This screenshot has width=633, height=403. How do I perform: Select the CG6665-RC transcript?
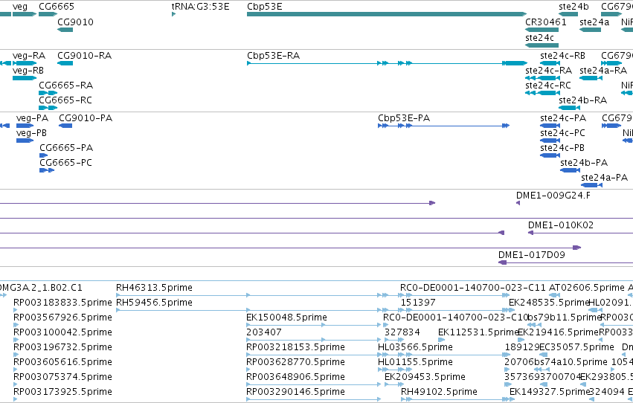pyautogui.click(x=48, y=108)
